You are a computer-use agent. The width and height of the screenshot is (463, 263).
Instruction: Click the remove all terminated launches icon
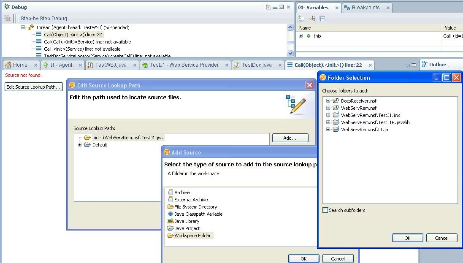click(7, 18)
